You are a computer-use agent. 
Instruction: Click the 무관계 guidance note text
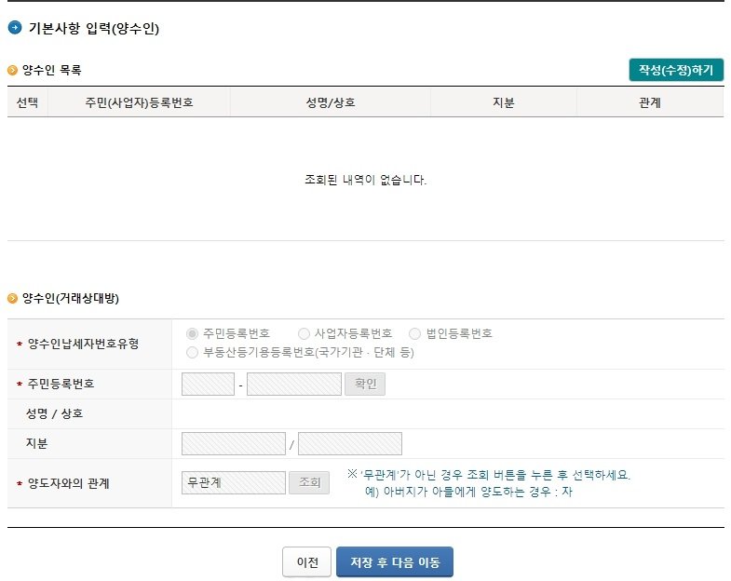[489, 483]
